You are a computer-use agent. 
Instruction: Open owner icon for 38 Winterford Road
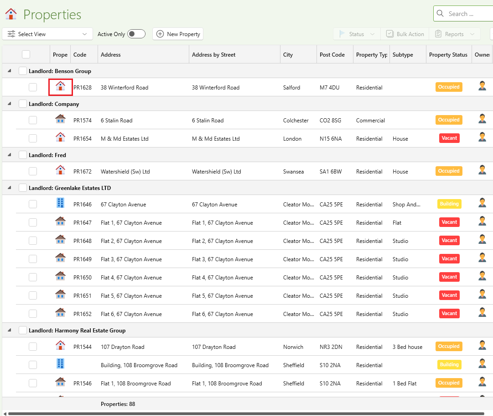pyautogui.click(x=482, y=86)
